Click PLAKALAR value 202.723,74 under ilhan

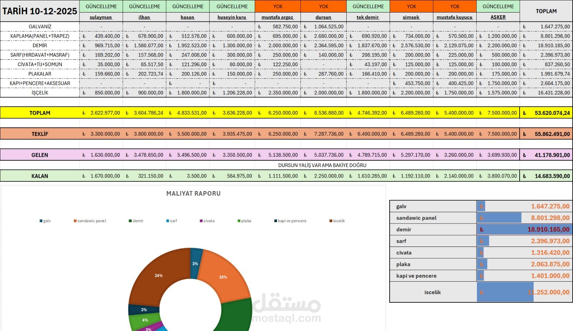144,74
